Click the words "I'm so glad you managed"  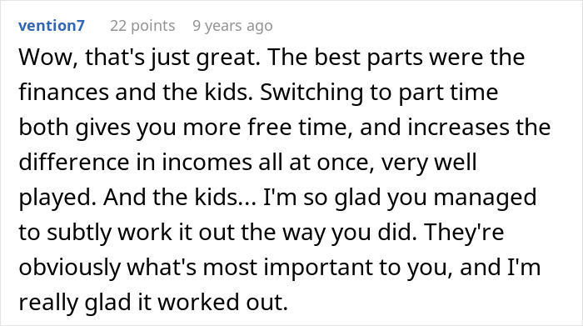click(x=400, y=198)
